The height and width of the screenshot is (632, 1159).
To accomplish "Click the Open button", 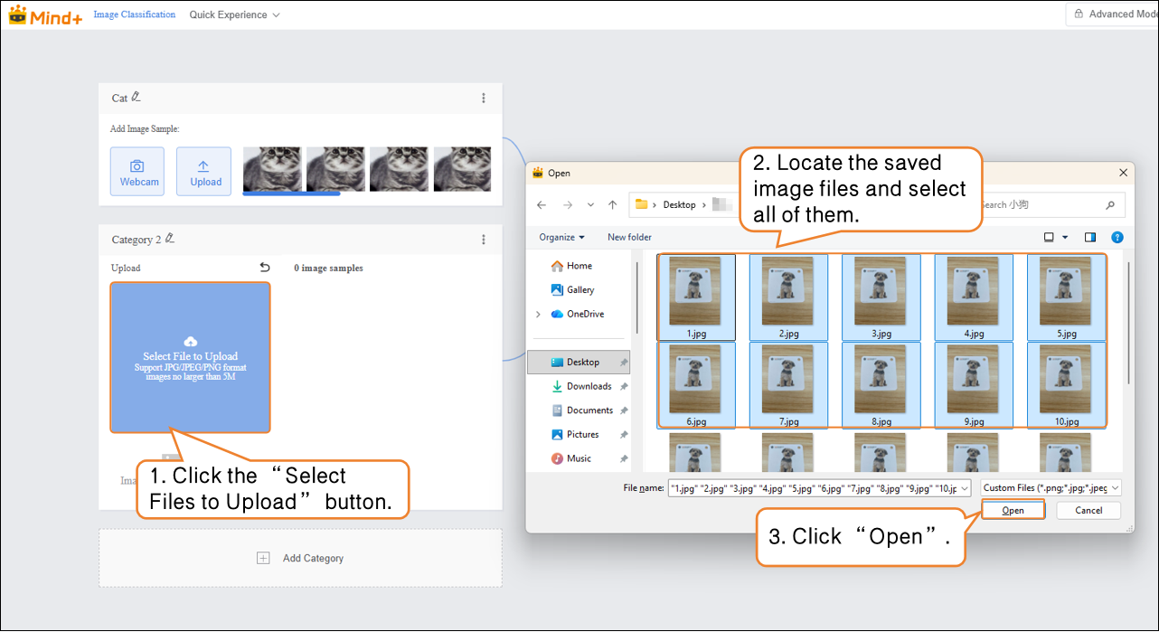I will 1013,511.
